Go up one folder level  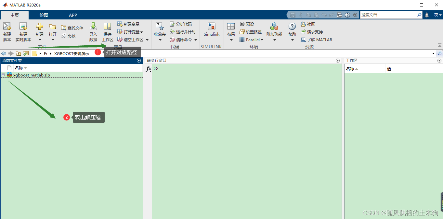pyautogui.click(x=19, y=53)
